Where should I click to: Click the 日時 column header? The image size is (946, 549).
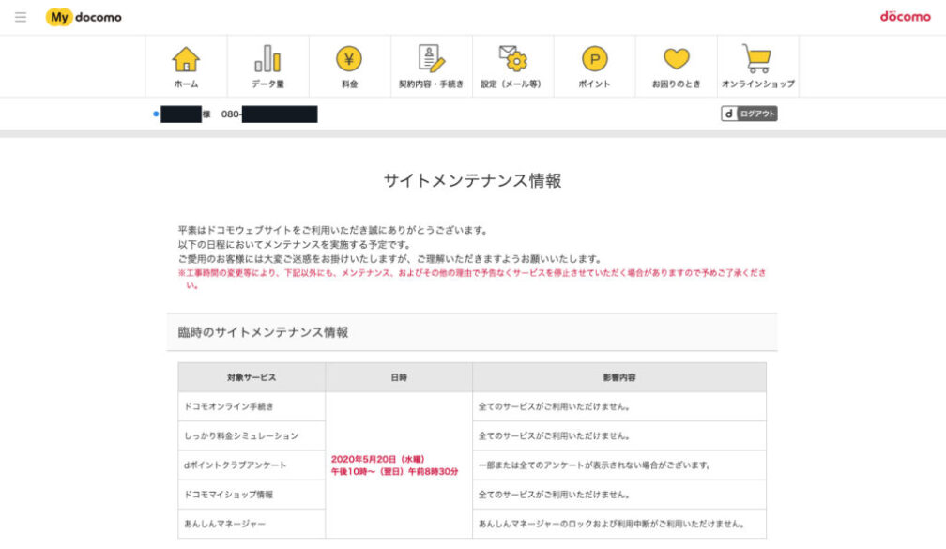coord(399,377)
